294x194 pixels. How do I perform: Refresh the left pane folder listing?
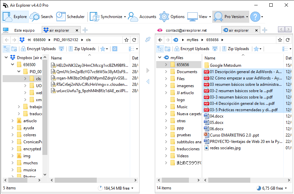tap(134, 40)
